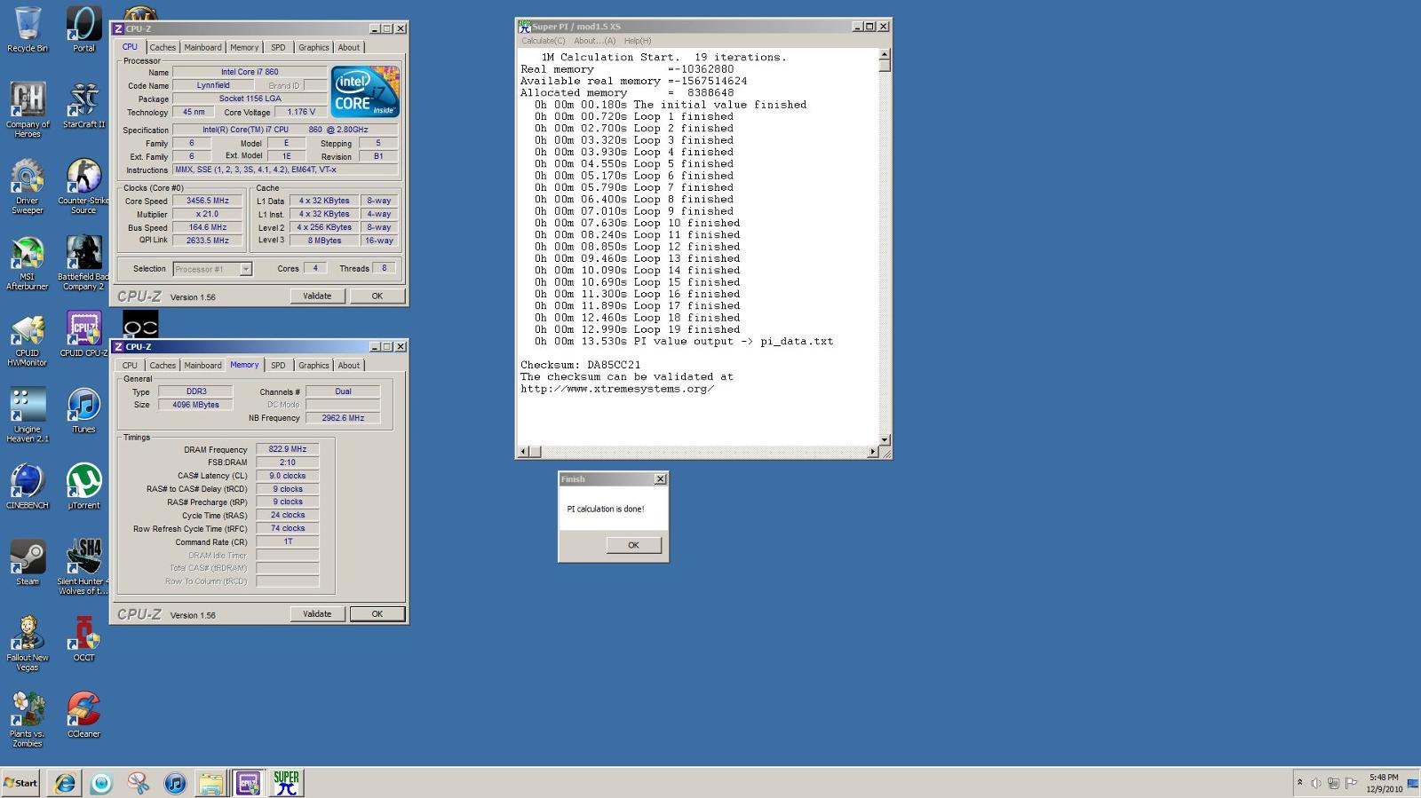
Task: Click the Start button
Action: (x=20, y=783)
